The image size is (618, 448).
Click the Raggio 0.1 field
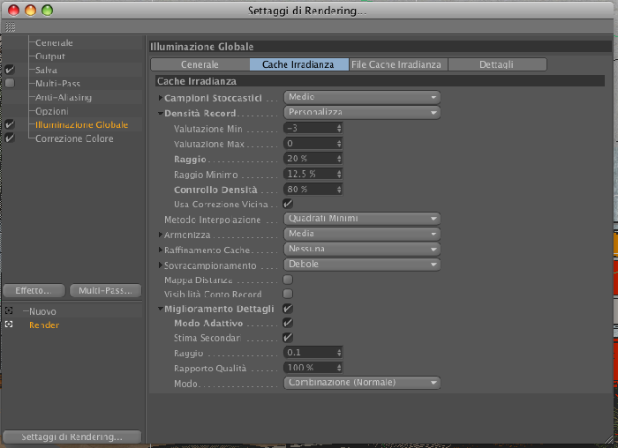(309, 353)
